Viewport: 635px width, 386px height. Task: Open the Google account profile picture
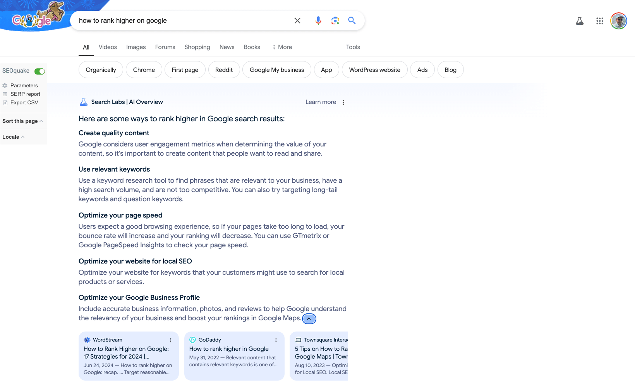(619, 21)
